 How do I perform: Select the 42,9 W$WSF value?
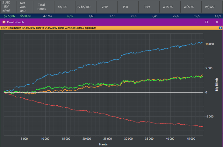point(218,16)
